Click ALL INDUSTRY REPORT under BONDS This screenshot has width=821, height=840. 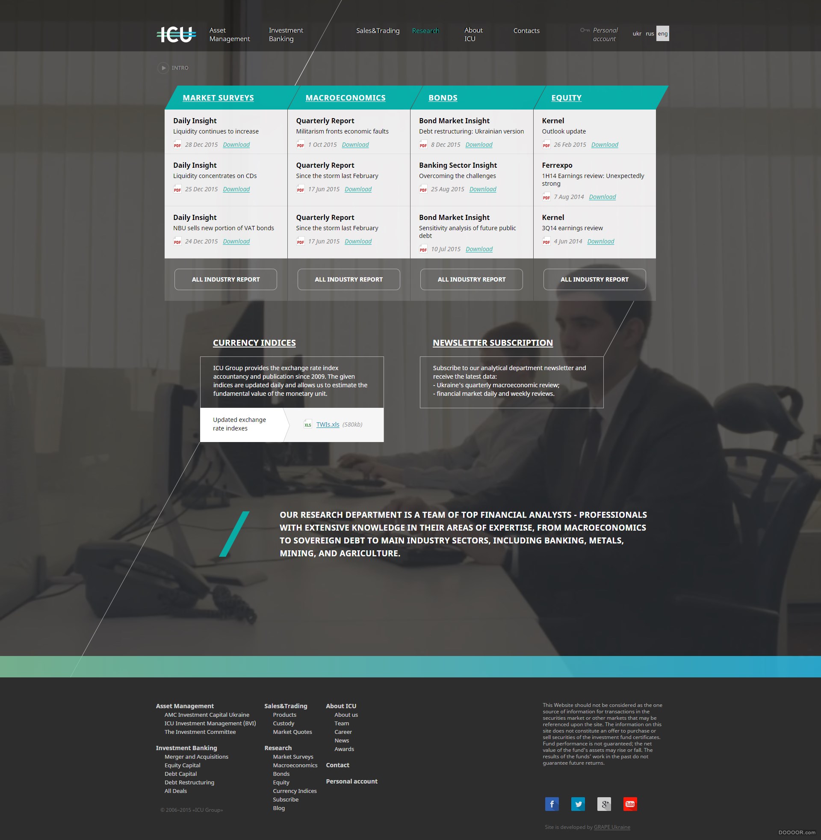(471, 279)
